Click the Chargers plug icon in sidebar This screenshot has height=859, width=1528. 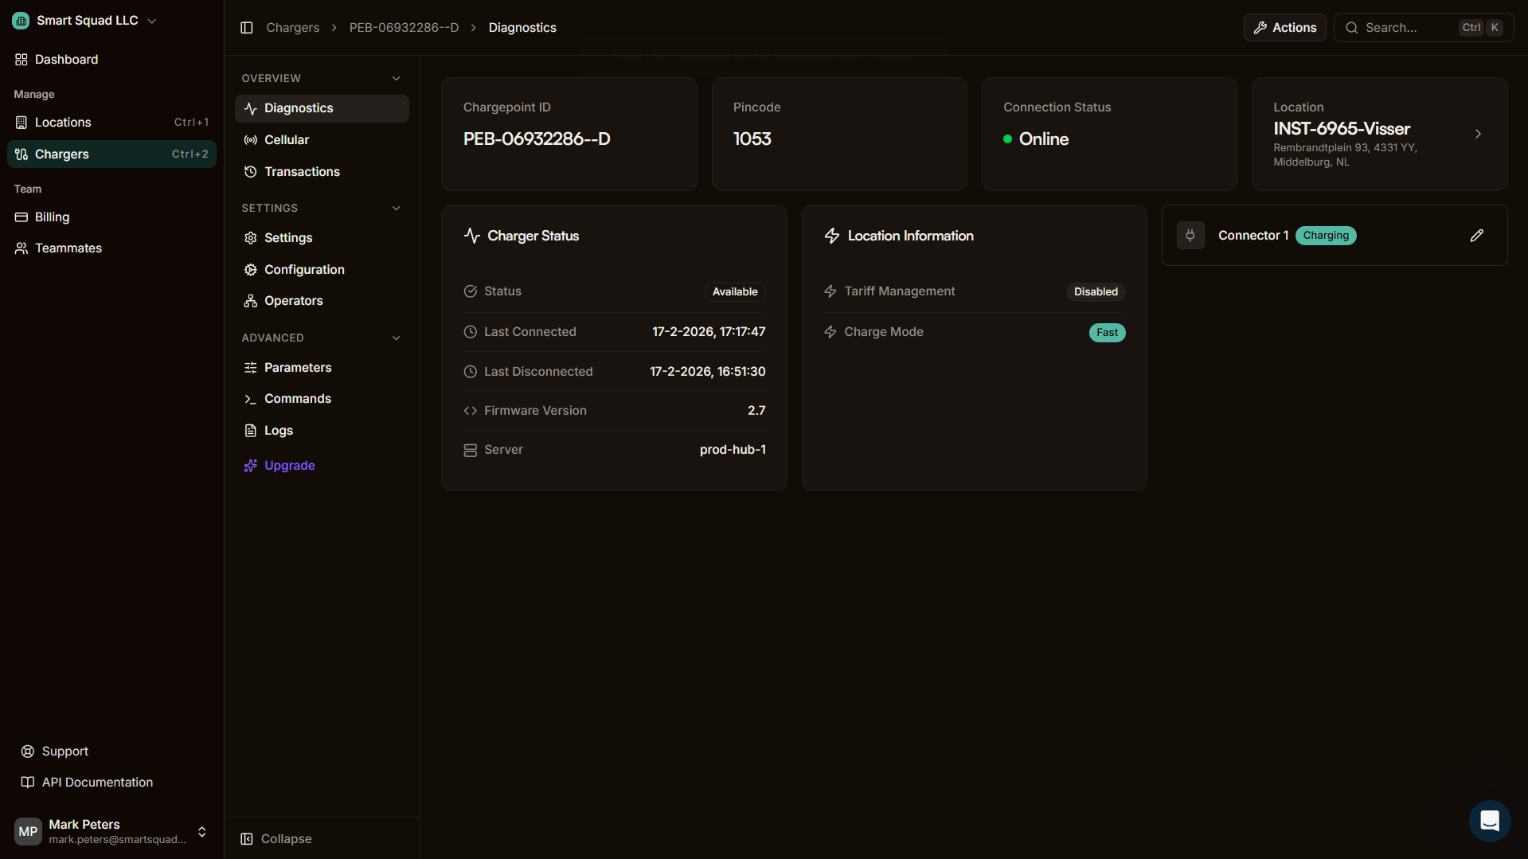pos(21,154)
